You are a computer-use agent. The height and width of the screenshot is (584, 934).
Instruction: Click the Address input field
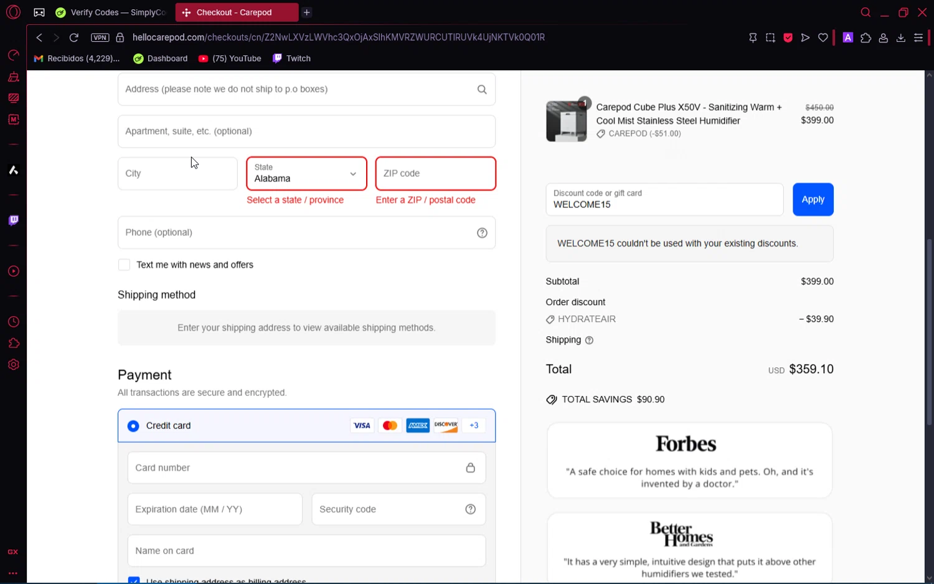click(x=306, y=89)
